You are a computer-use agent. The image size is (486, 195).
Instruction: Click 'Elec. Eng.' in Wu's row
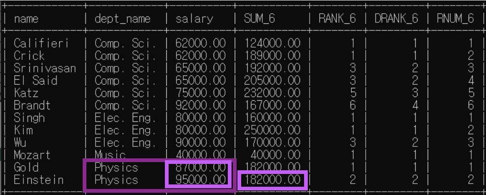125,142
